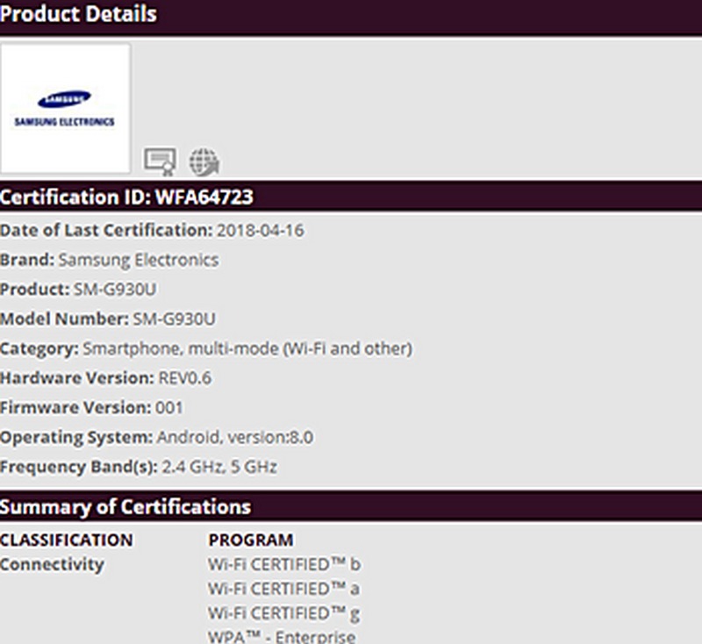Image resolution: width=702 pixels, height=644 pixels.
Task: Open the globe website link icon
Action: (x=204, y=161)
